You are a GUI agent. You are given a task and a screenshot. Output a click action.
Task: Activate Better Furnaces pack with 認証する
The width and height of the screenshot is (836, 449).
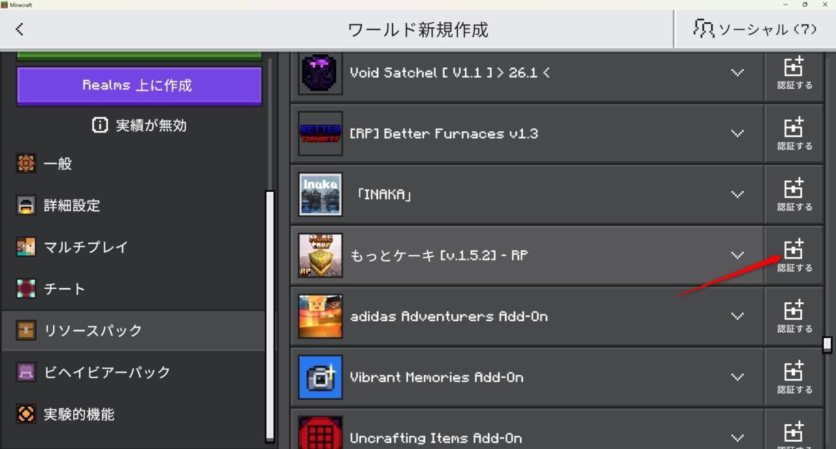click(794, 133)
